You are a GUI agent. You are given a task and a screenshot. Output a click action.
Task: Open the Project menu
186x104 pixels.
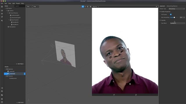coord(18,3)
